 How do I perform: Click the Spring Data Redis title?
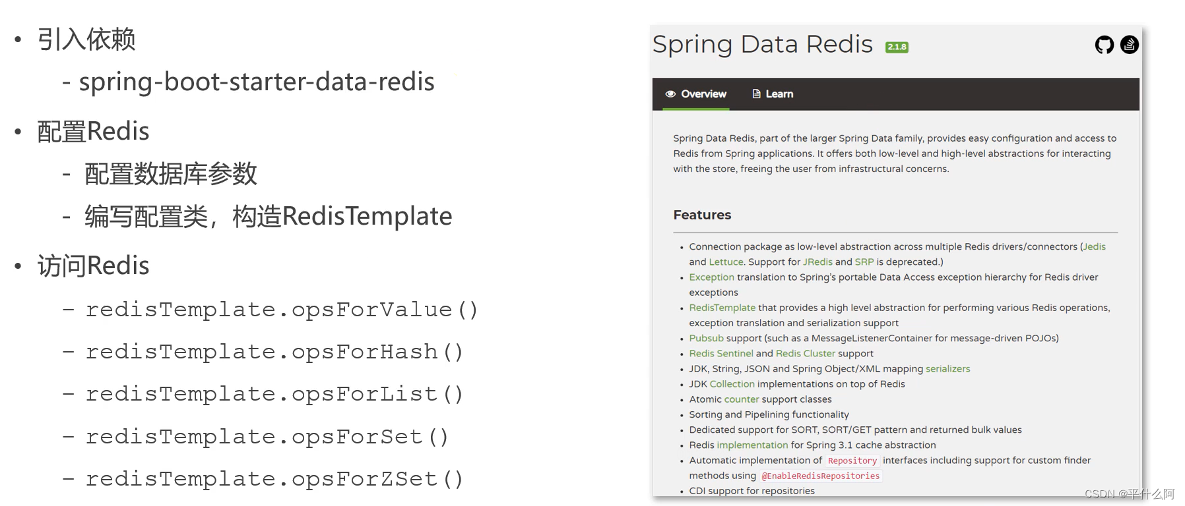pos(763,44)
